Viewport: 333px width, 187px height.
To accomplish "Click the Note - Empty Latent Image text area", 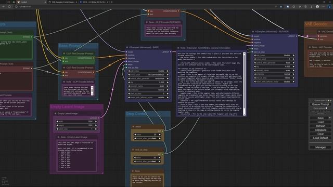I will pyautogui.click(x=76, y=156).
